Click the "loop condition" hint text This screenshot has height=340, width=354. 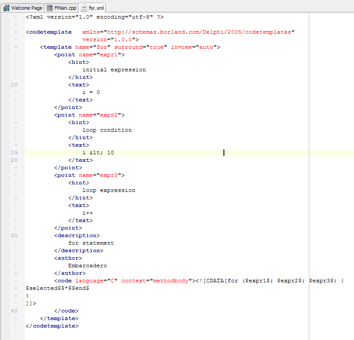[x=107, y=130]
